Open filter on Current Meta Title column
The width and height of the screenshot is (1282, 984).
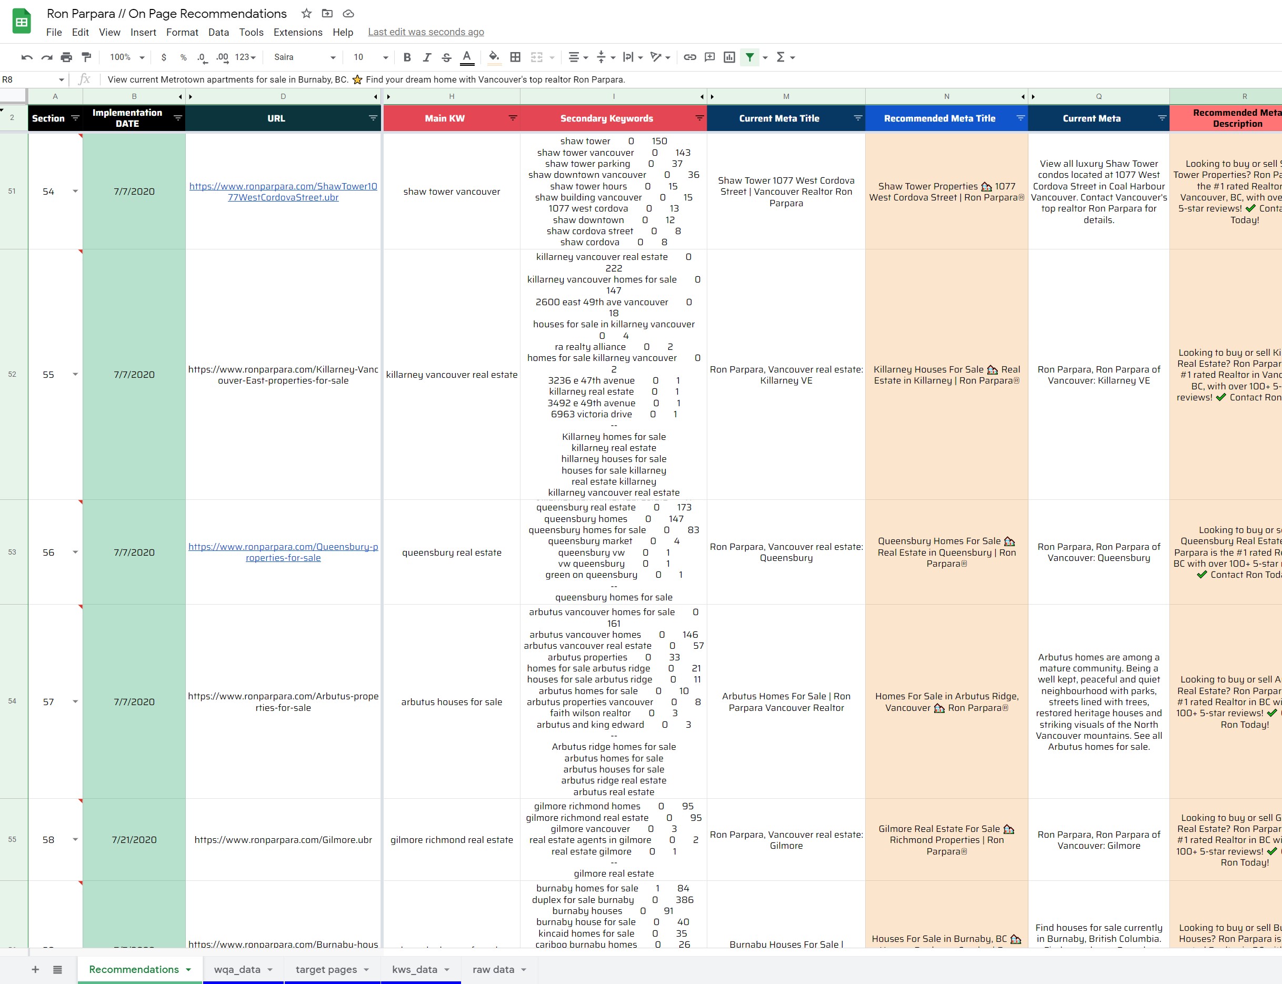857,118
